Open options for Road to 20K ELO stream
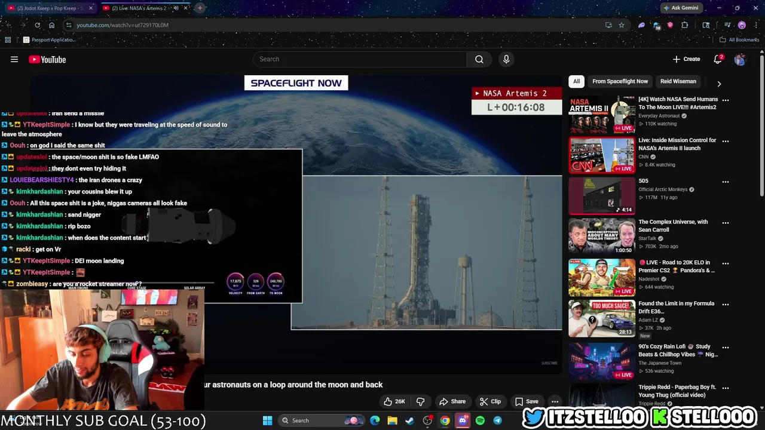 726,263
